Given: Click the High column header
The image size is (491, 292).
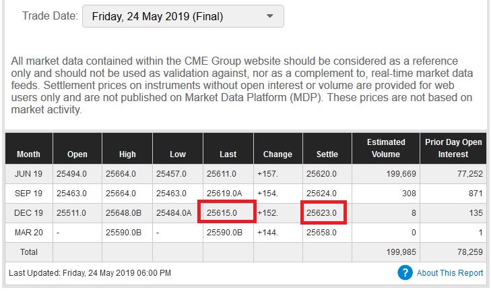Looking at the screenshot, I should click(127, 154).
